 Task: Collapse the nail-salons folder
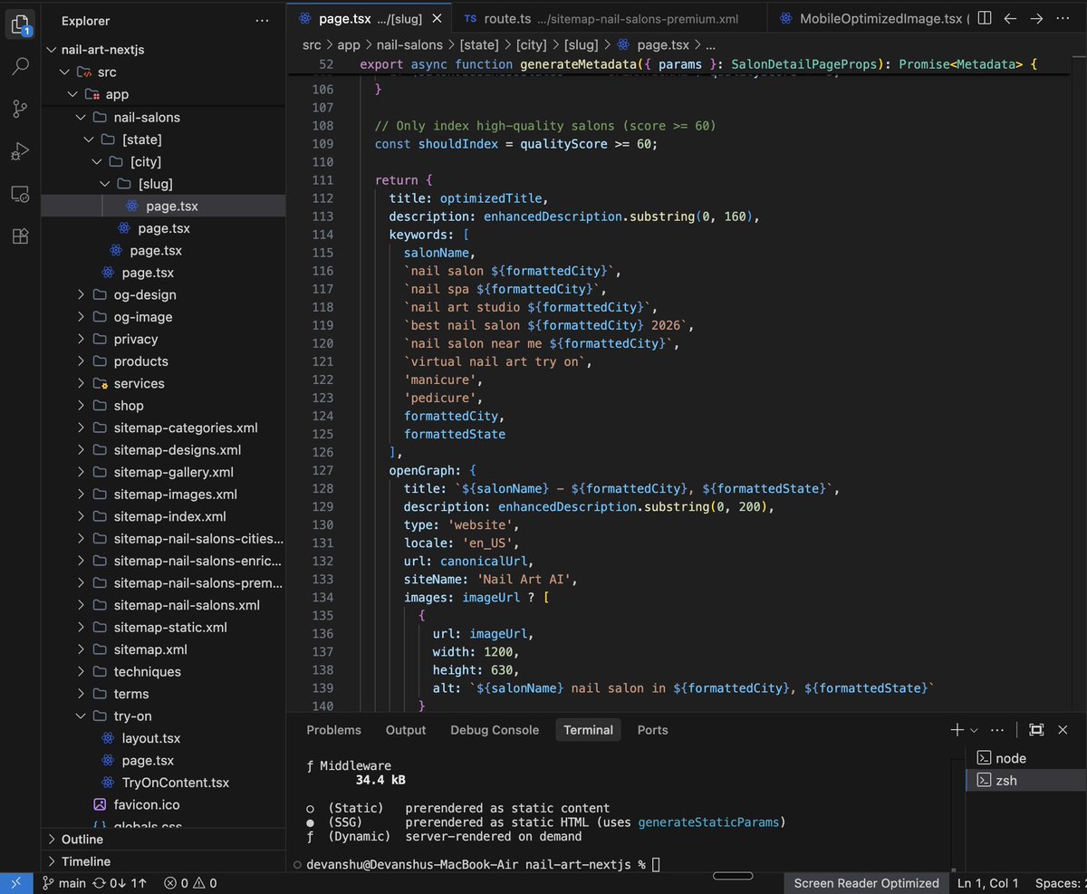click(x=164, y=117)
